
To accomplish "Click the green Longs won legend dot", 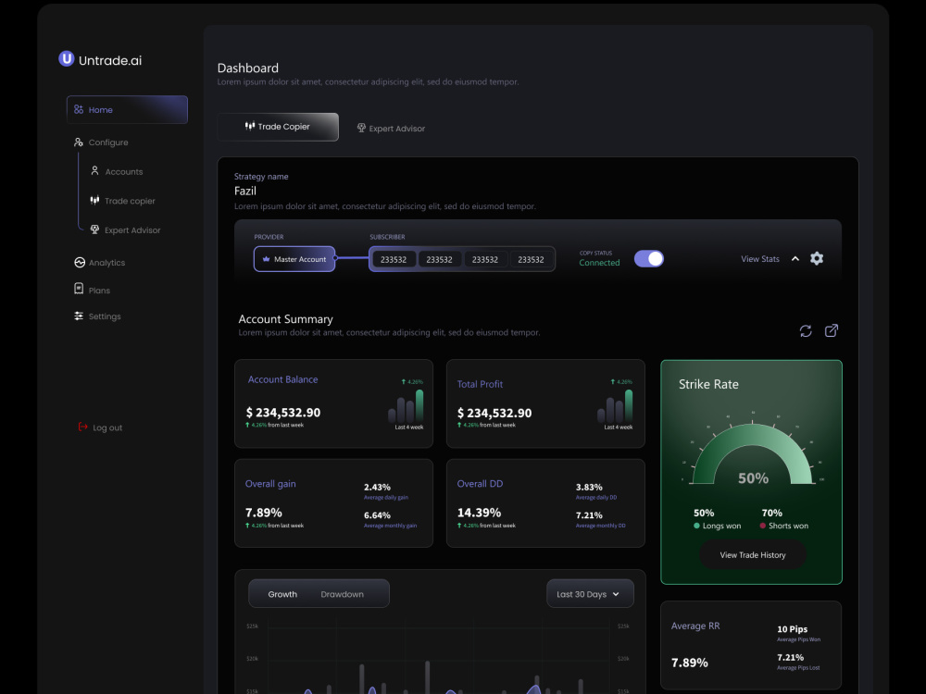I will [x=696, y=526].
